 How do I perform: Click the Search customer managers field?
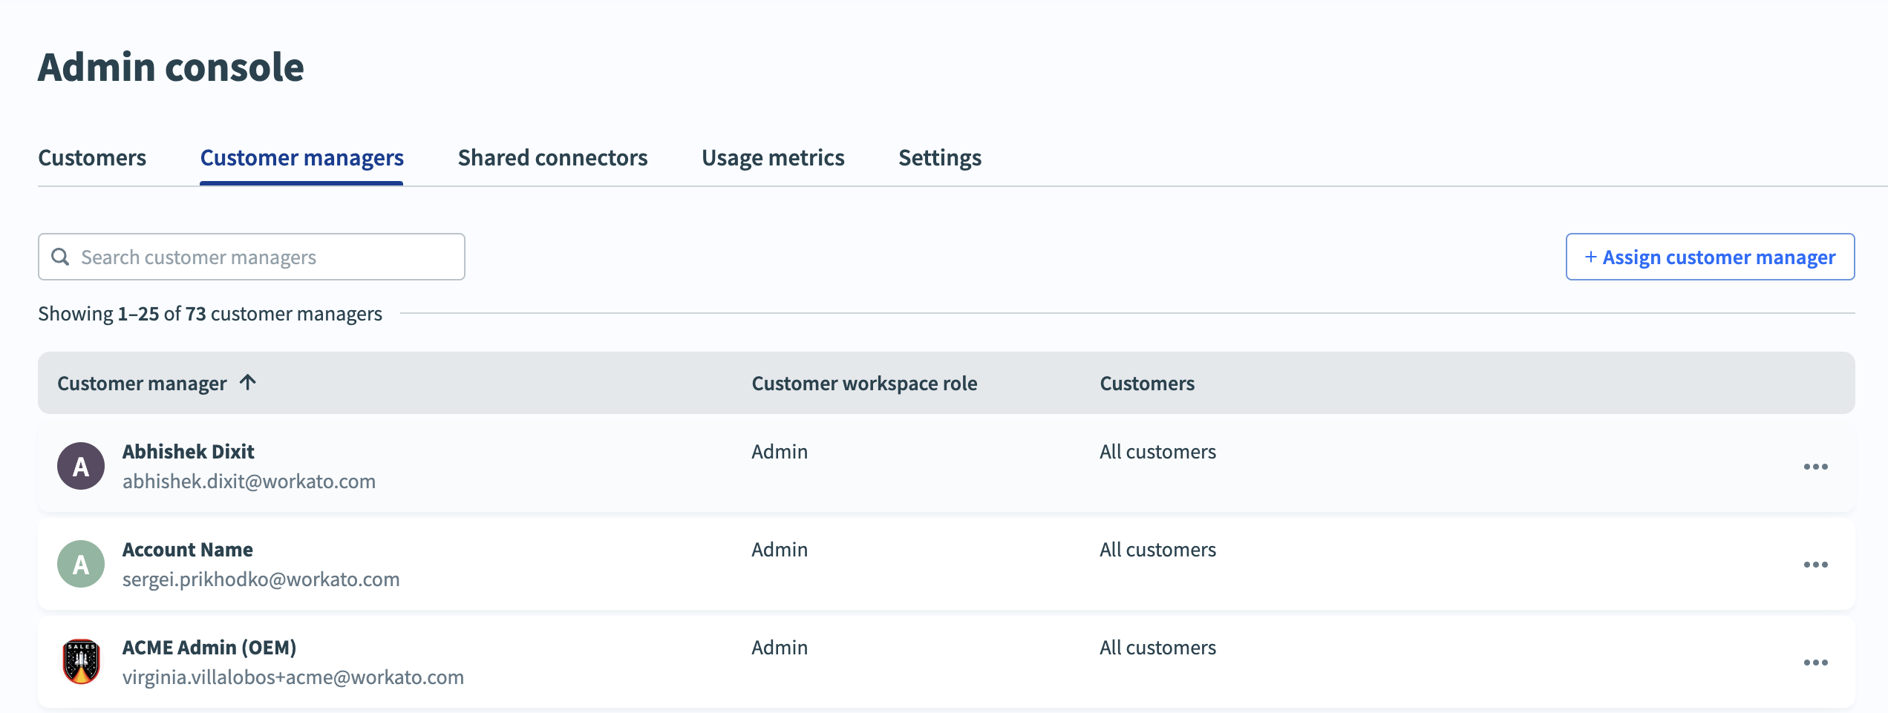252,257
